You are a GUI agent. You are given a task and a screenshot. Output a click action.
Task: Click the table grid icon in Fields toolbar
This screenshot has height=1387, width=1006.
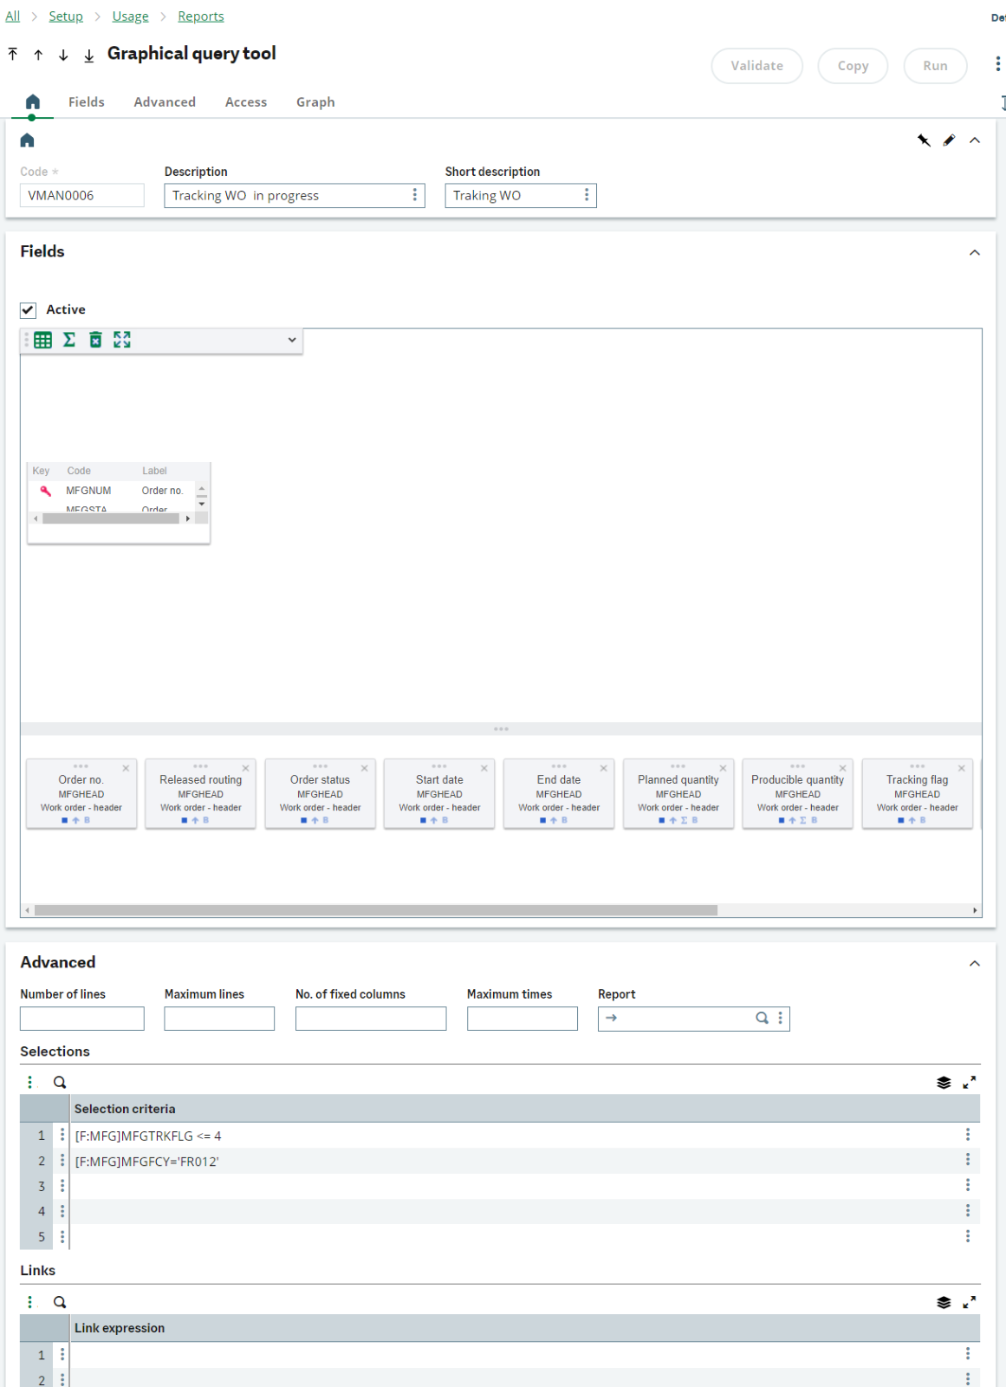tap(42, 340)
